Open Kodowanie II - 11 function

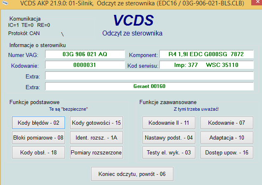pos(169,123)
